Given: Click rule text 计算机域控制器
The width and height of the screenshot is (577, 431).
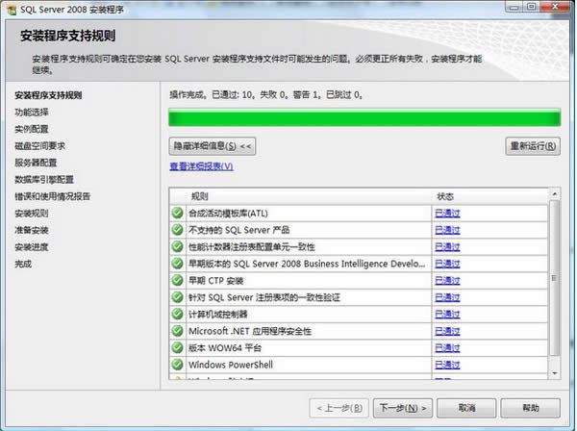Looking at the screenshot, I should tap(218, 315).
